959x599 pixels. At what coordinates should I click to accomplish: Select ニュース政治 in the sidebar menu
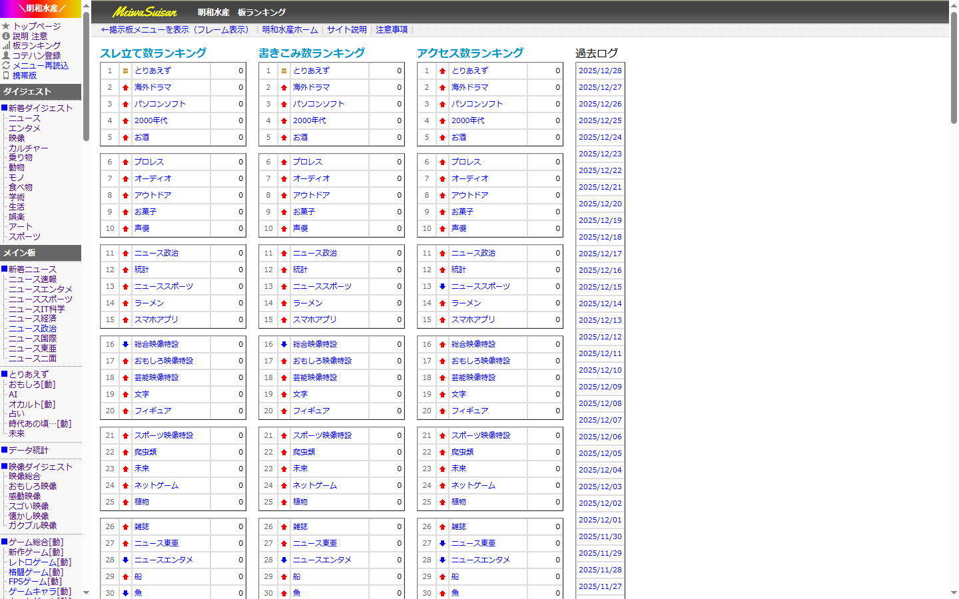(x=32, y=329)
